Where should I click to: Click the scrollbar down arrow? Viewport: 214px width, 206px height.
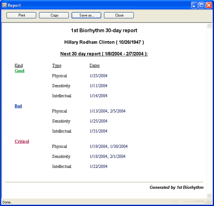pos(209,195)
